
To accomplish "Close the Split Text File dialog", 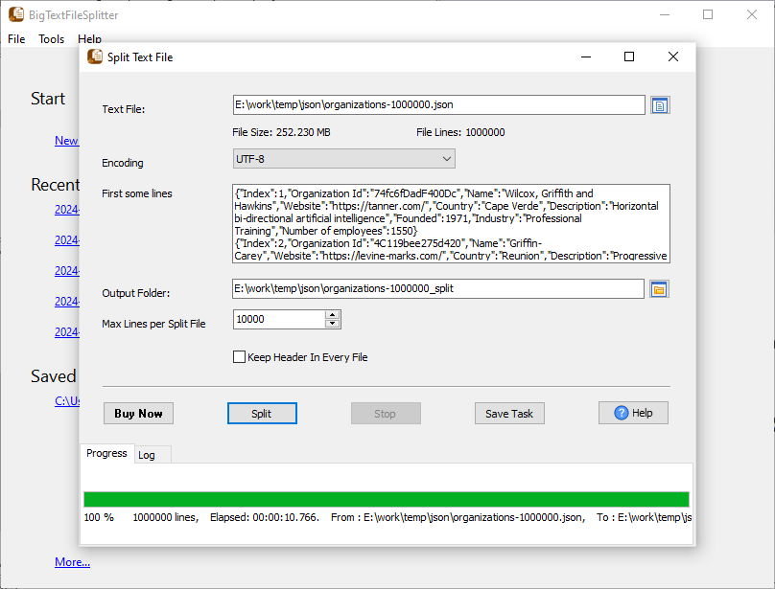I will pyautogui.click(x=673, y=57).
